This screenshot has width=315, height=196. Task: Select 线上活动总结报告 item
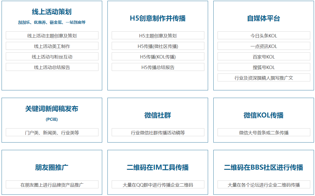[52, 67]
